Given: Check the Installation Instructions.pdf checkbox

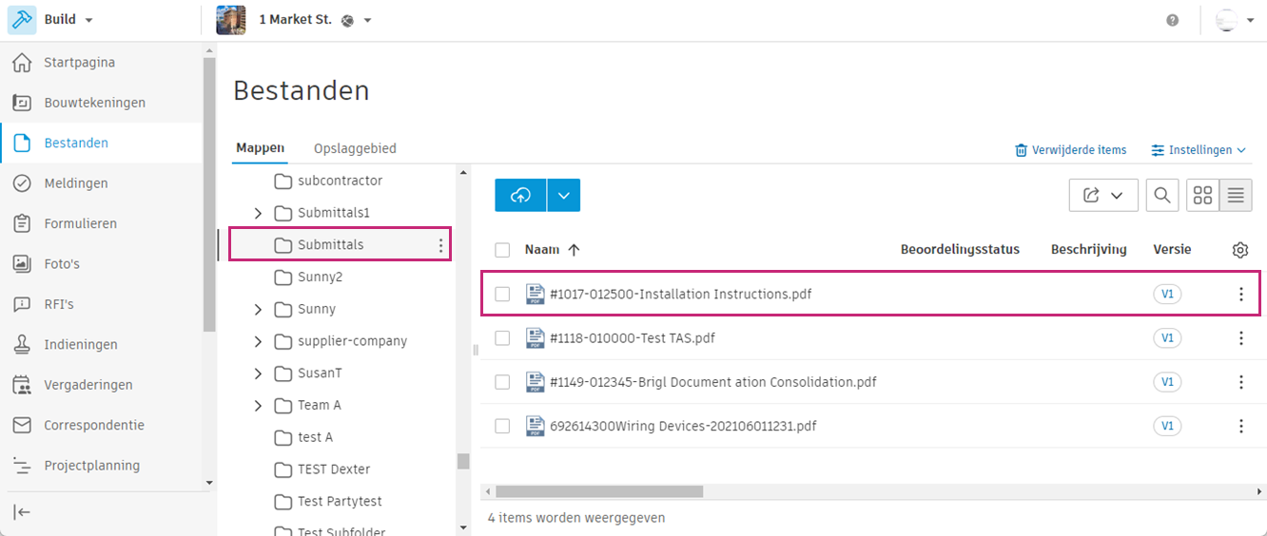Looking at the screenshot, I should pos(502,295).
